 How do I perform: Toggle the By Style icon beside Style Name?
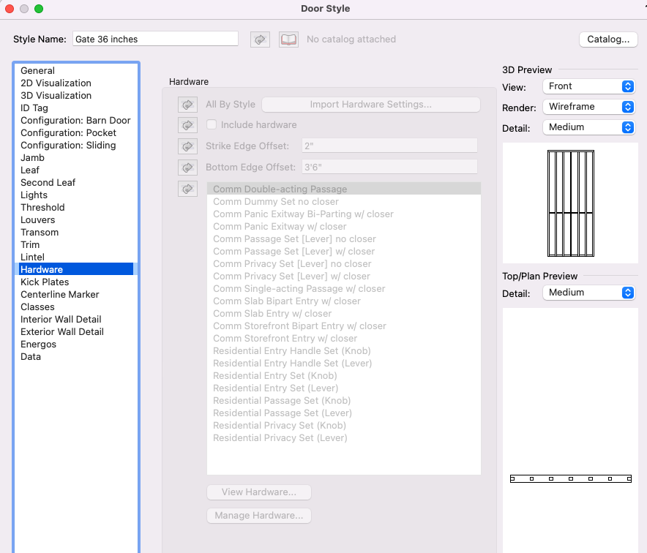click(x=260, y=39)
